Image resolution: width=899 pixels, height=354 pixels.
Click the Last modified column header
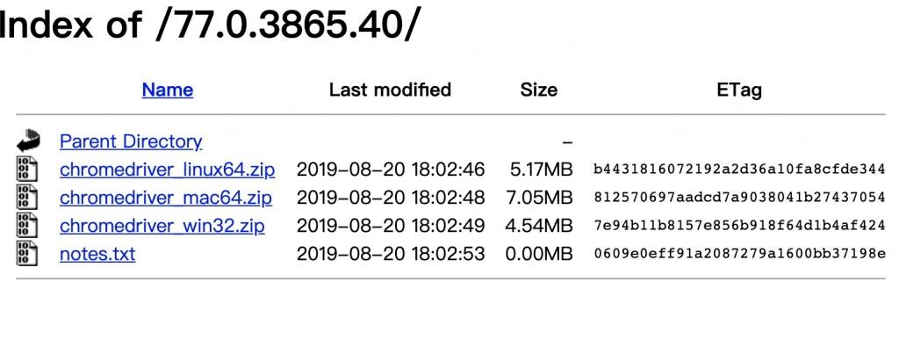[x=390, y=90]
